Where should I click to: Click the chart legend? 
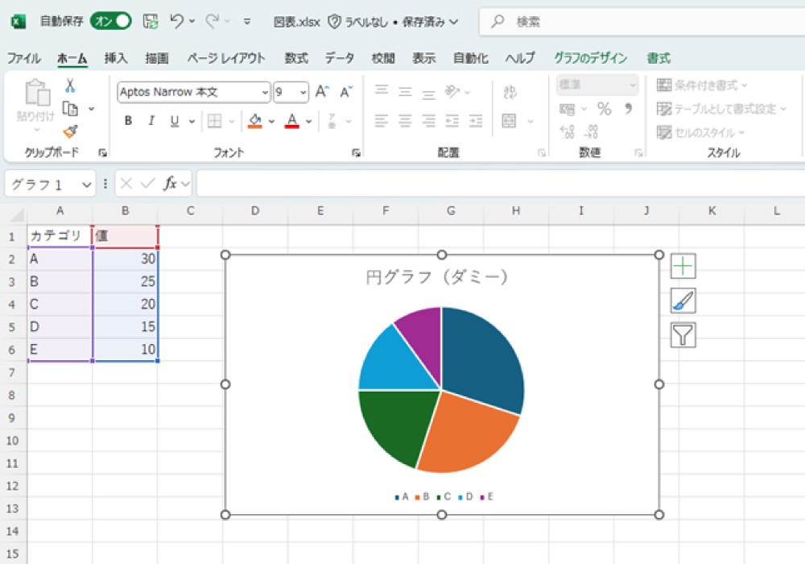[x=444, y=496]
